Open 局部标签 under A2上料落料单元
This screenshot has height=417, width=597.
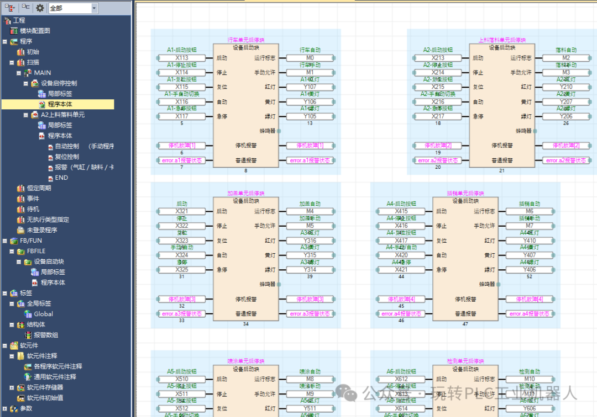click(x=60, y=125)
